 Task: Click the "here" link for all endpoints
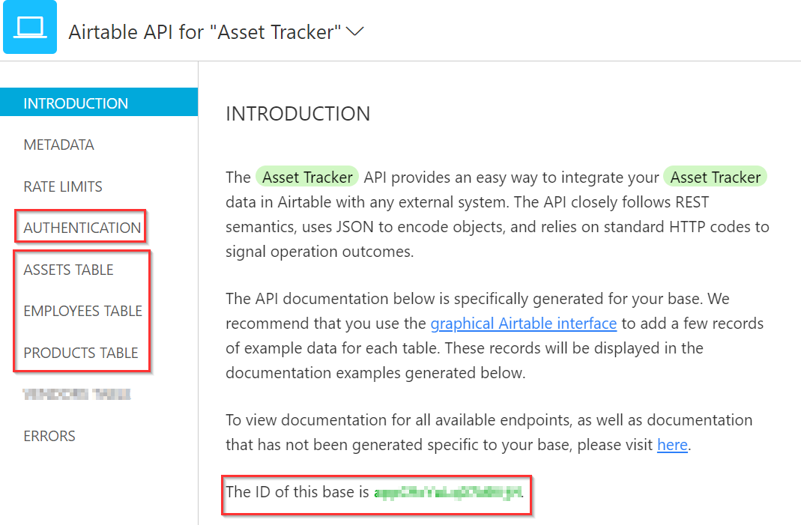tap(672, 445)
